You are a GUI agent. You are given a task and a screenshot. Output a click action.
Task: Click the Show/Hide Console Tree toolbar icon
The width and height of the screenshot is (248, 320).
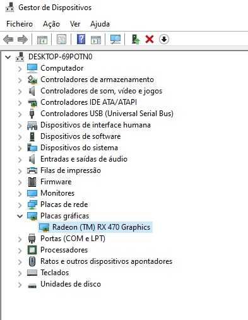pyautogui.click(x=42, y=39)
